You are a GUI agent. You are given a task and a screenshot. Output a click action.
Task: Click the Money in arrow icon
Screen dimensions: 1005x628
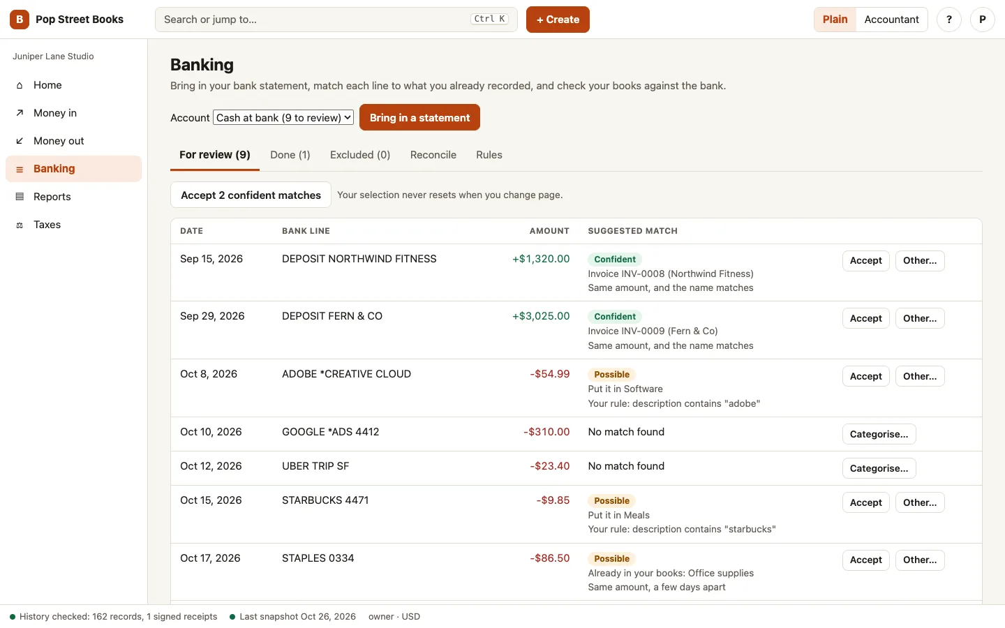coord(20,113)
